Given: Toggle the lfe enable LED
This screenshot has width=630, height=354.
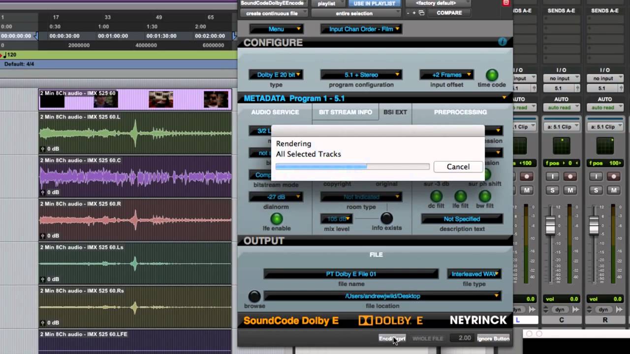Looking at the screenshot, I should (x=277, y=218).
